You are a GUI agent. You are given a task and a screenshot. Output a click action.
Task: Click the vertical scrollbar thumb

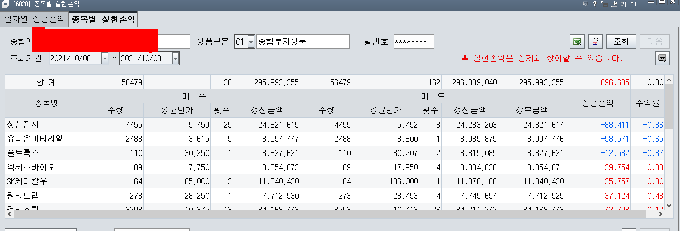pyautogui.click(x=669, y=106)
